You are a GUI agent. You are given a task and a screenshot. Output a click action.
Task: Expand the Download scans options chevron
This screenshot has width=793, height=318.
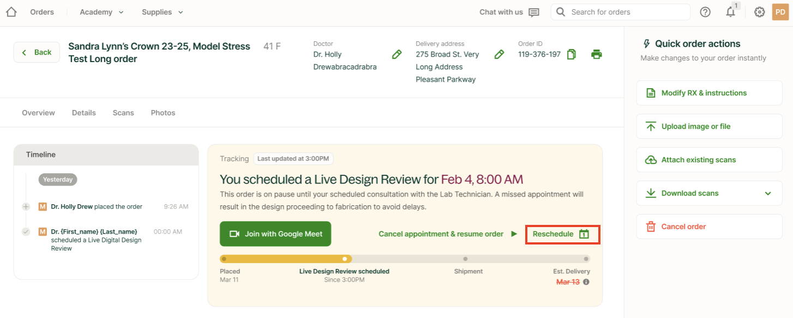[768, 193]
